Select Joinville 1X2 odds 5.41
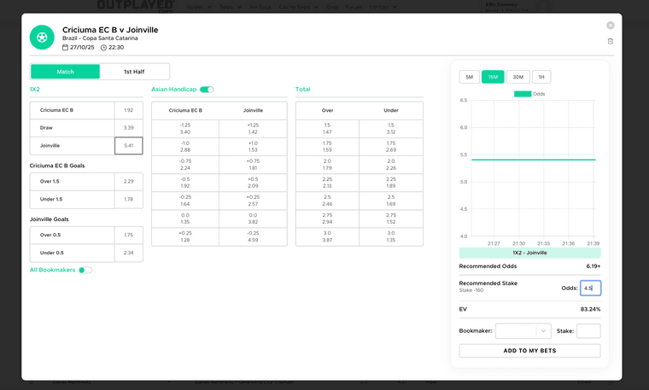This screenshot has width=649, height=390. 128,146
